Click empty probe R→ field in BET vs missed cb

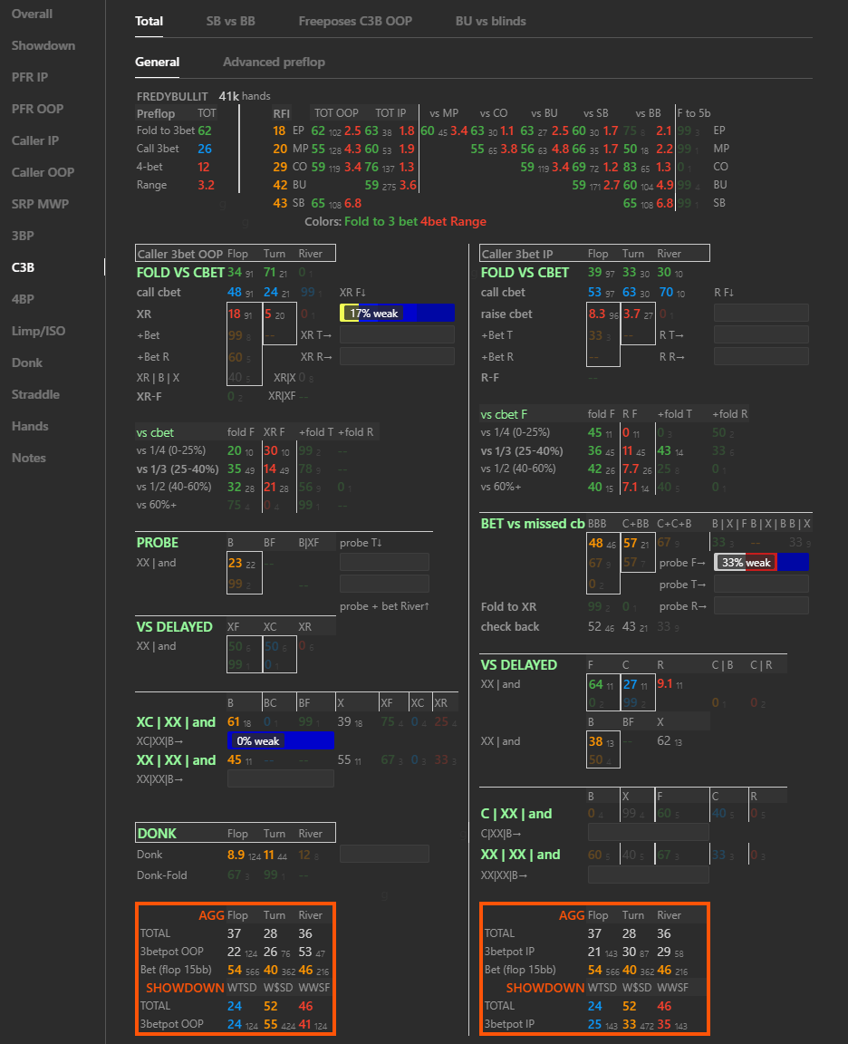761,605
